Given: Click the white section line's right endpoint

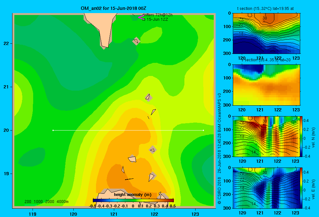Looking at the screenshot, I should tap(204, 130).
